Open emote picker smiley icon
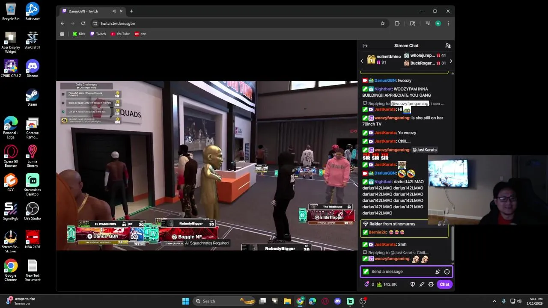This screenshot has width=548, height=308. (x=447, y=272)
